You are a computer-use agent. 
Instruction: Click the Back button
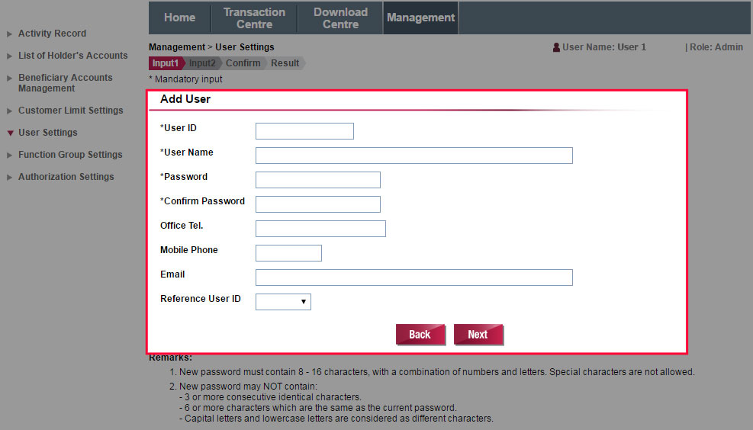420,335
